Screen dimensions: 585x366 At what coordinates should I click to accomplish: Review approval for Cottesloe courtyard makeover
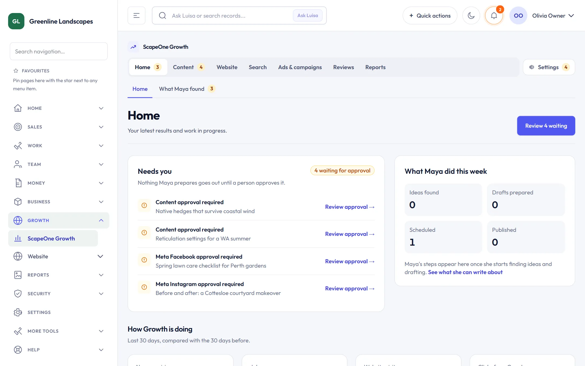point(350,288)
